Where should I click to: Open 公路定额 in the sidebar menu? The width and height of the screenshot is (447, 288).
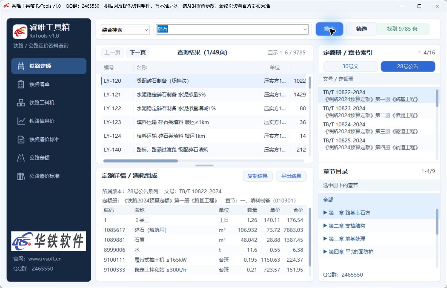[x=49, y=158]
